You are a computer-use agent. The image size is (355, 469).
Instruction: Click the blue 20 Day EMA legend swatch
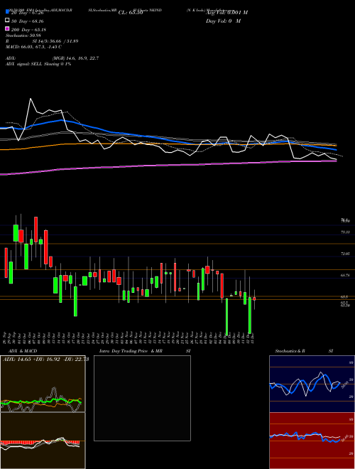(8, 12)
